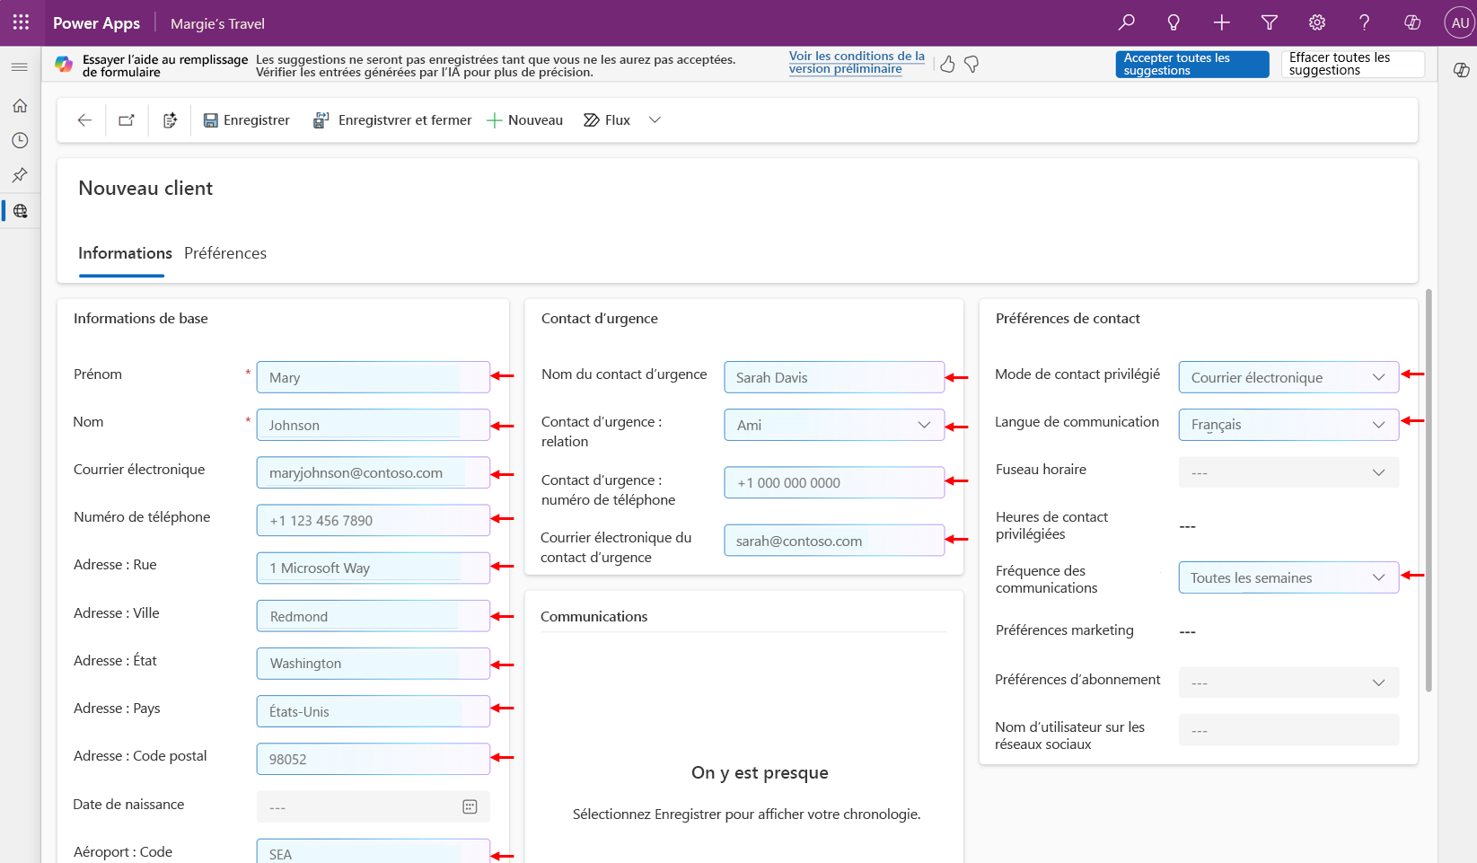Click emergency contact name Sarah Davis
Viewport: 1477px width, 863px height.
(x=834, y=377)
